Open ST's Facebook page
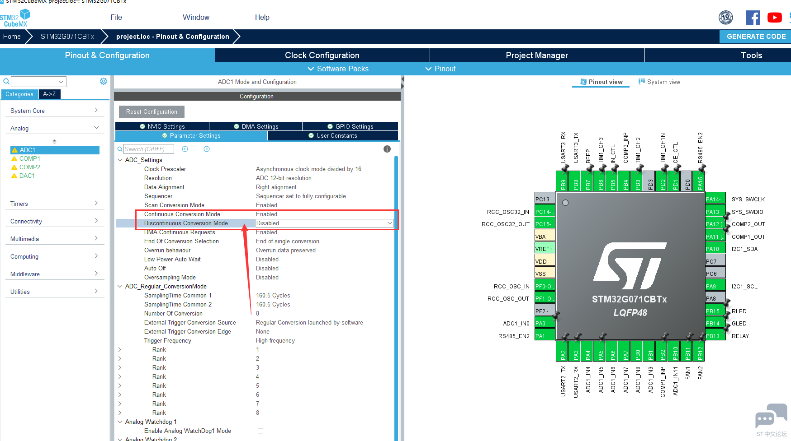Screen dimensions: 791x441 click(753, 18)
